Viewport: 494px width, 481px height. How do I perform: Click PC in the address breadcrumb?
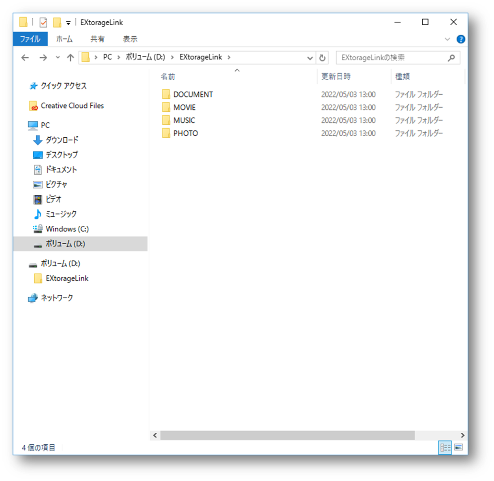coord(107,57)
